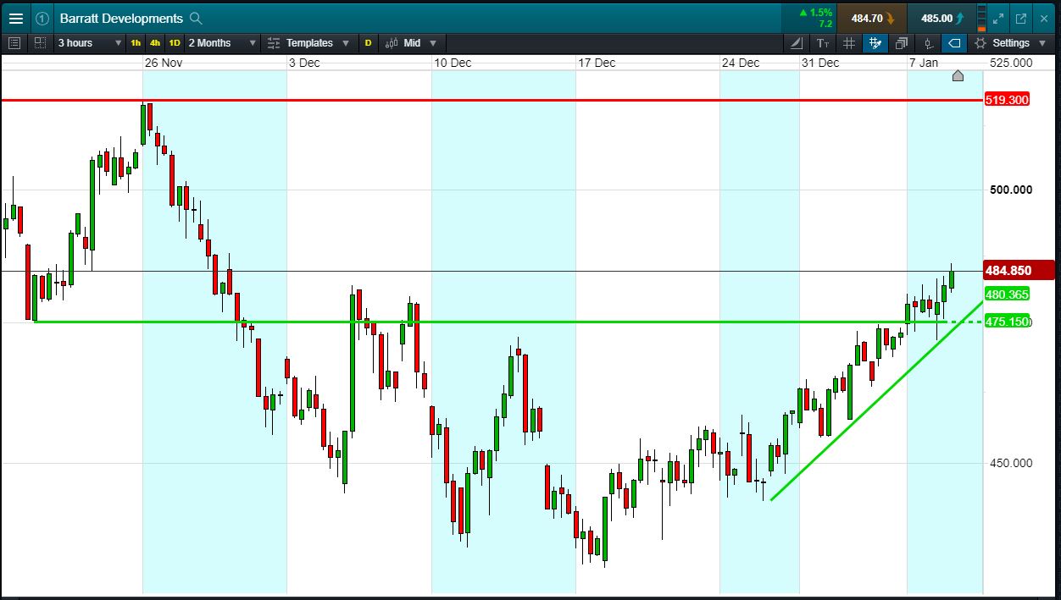Screen dimensions: 1061x600
Task: Click the 17 Dec date label
Action: (597, 63)
